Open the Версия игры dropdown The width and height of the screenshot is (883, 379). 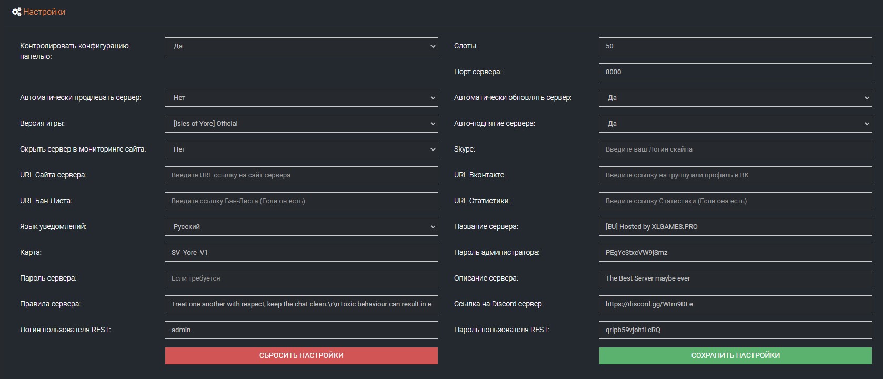[x=301, y=124]
